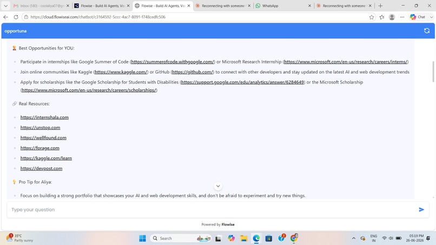
Task: Reload the page with the refresh icon
Action: [16, 17]
